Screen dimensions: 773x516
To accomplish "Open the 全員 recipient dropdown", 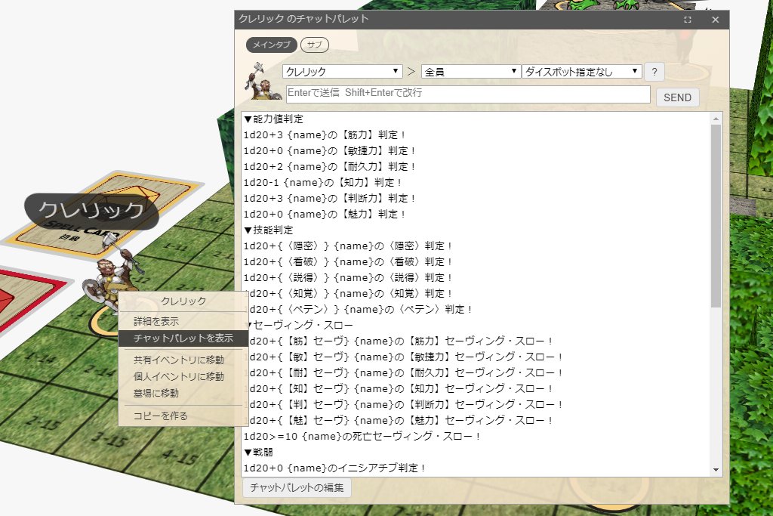I will pos(471,72).
